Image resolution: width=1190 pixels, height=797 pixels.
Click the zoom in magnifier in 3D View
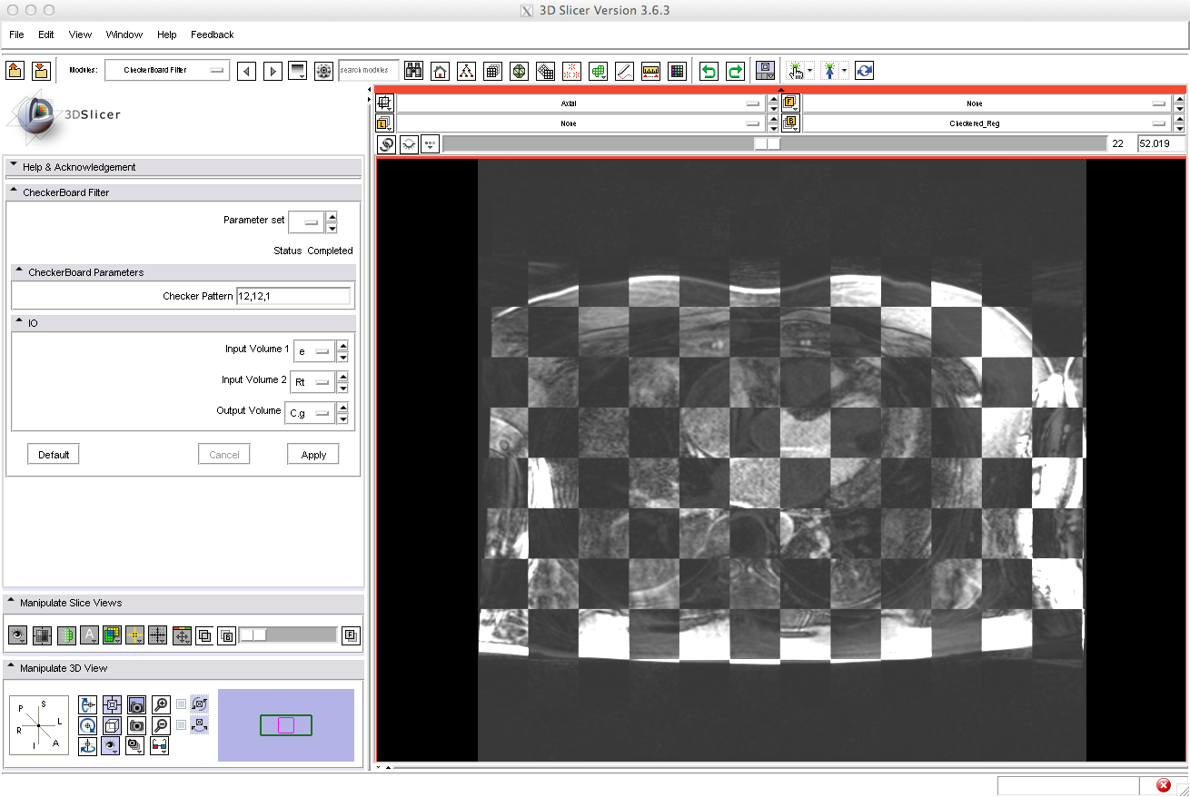161,704
